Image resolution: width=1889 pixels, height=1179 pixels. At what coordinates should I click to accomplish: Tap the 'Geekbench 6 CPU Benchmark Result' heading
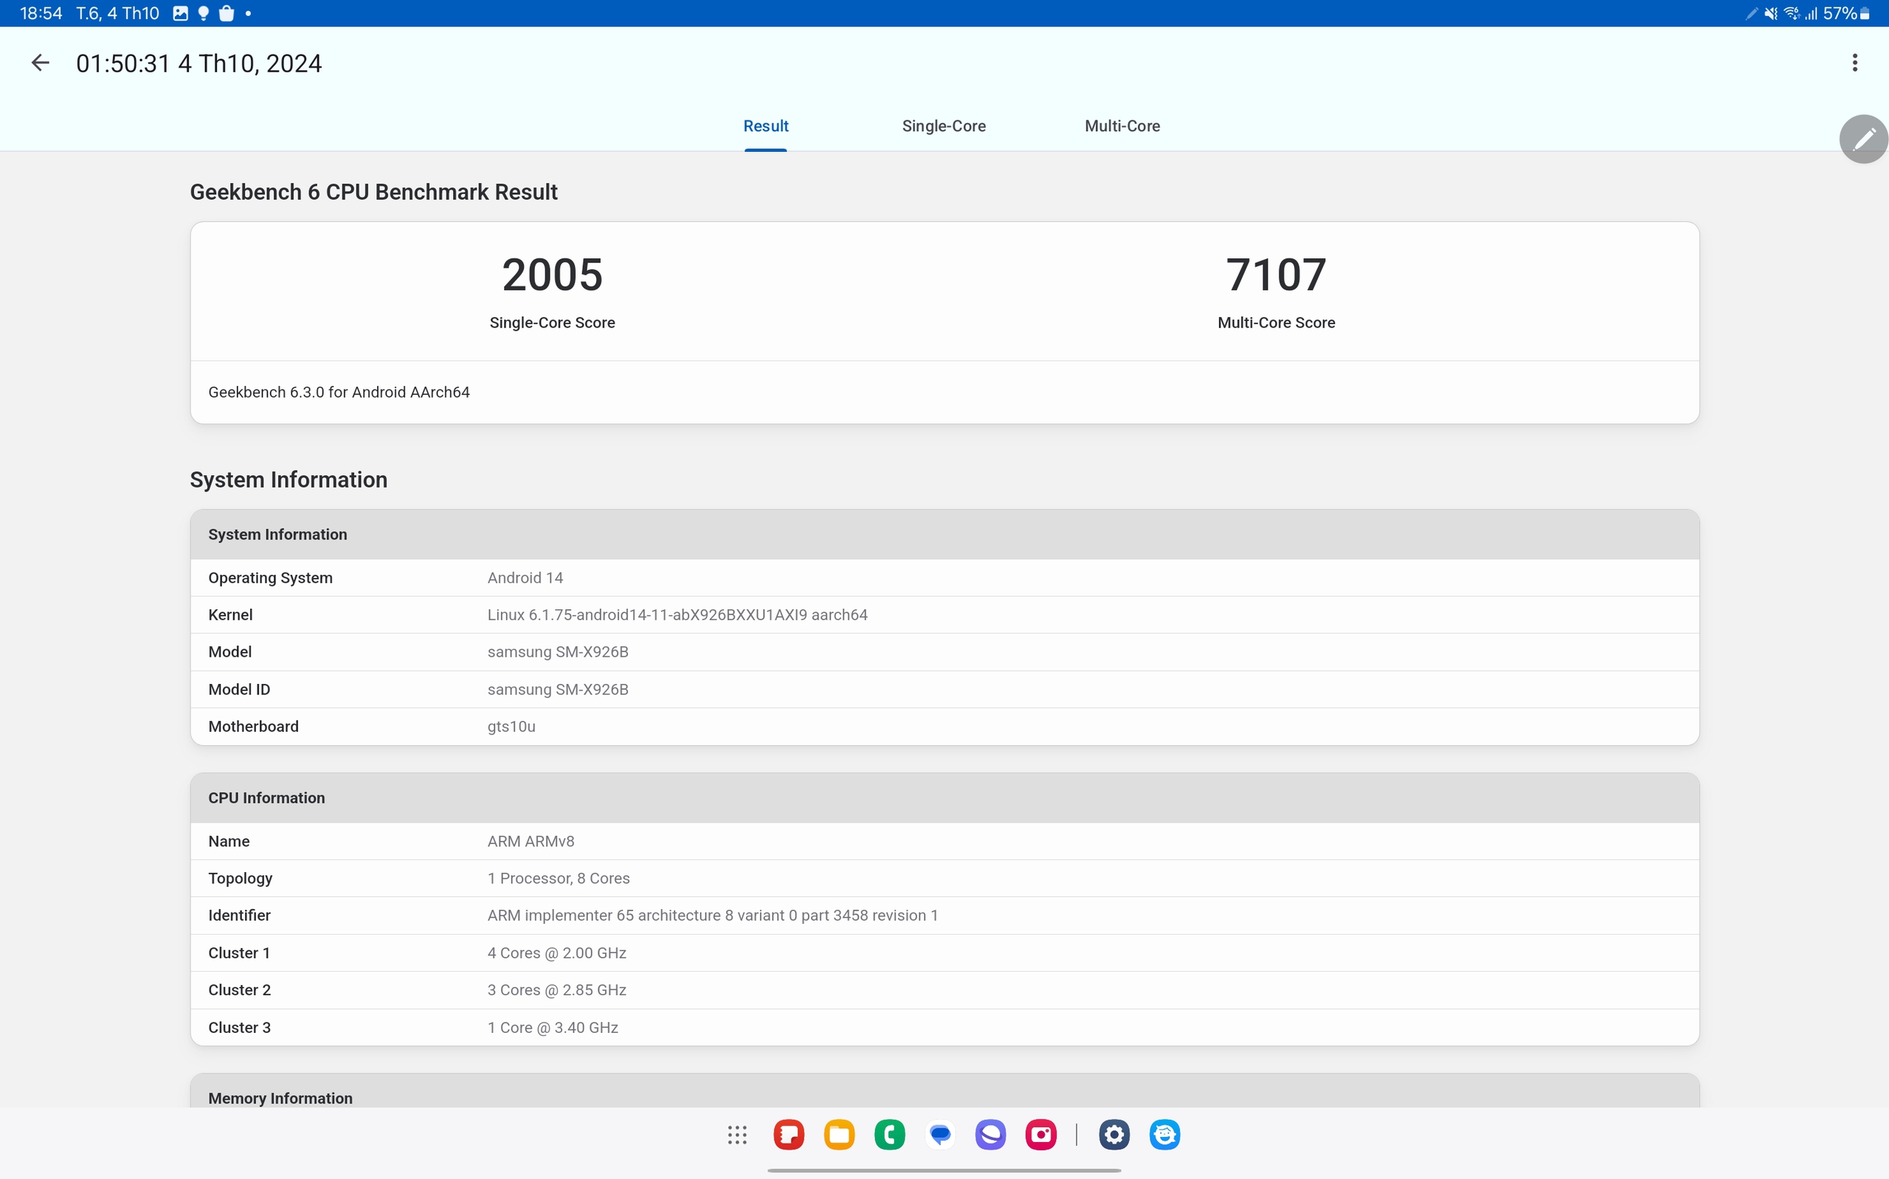click(x=373, y=192)
